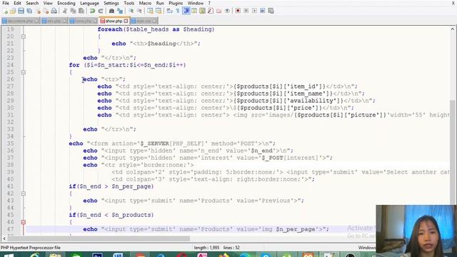The height and width of the screenshot is (257, 457).
Task: Click the Document Map toolbar icon
Action: (x=202, y=11)
